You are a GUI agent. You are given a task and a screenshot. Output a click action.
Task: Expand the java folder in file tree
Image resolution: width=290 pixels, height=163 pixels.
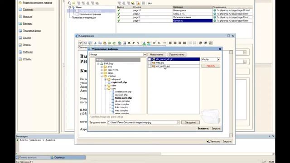point(101,67)
